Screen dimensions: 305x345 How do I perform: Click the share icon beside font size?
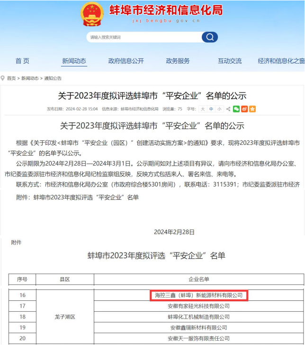coord(228,109)
